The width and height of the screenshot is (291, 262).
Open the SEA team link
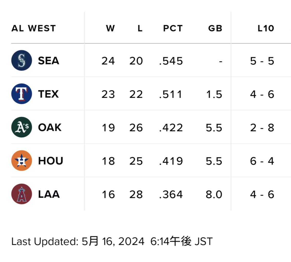[x=48, y=61]
